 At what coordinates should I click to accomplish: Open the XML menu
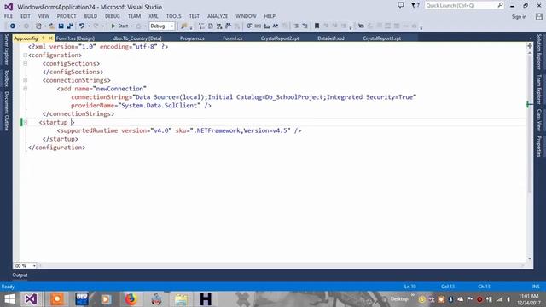(154, 16)
